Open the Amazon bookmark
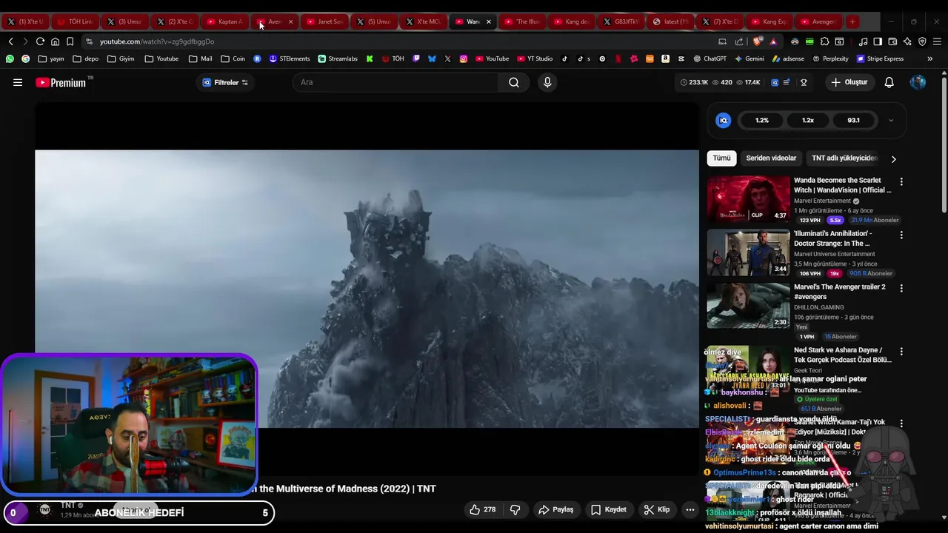Viewport: 948px width, 533px height. pos(665,58)
